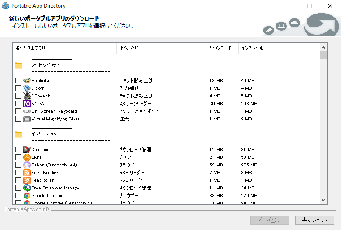Viewport: 341px width, 230px height.
Task: Check the Balabolka checkbox
Action: point(18,81)
